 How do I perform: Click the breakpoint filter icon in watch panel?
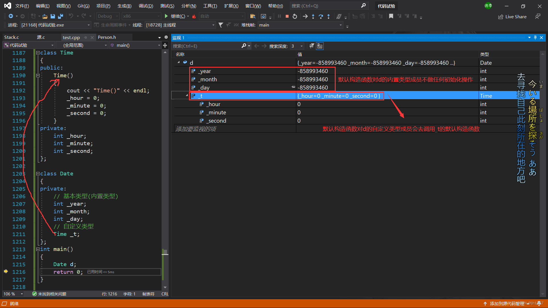(x=312, y=46)
